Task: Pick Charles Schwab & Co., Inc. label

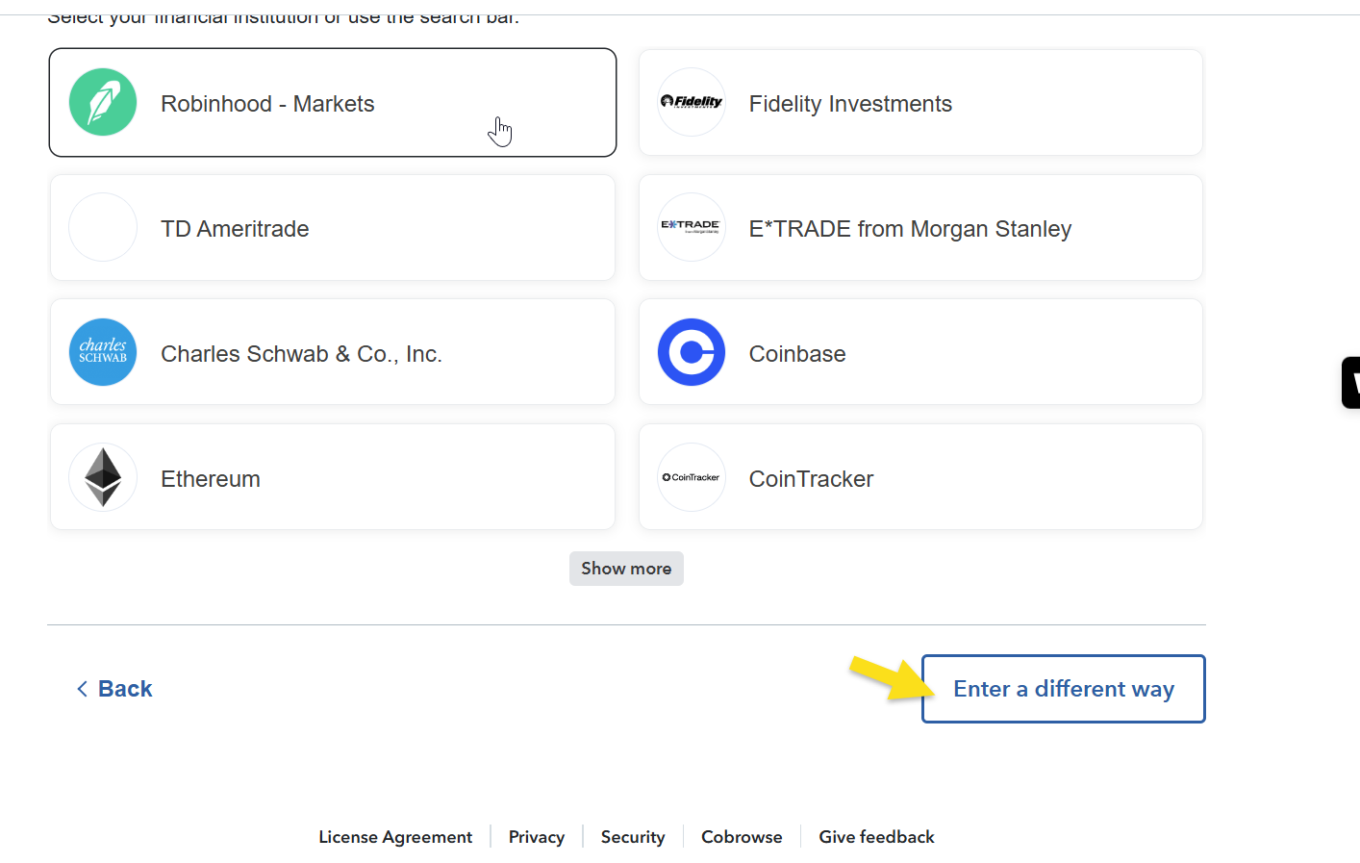Action: (x=301, y=354)
